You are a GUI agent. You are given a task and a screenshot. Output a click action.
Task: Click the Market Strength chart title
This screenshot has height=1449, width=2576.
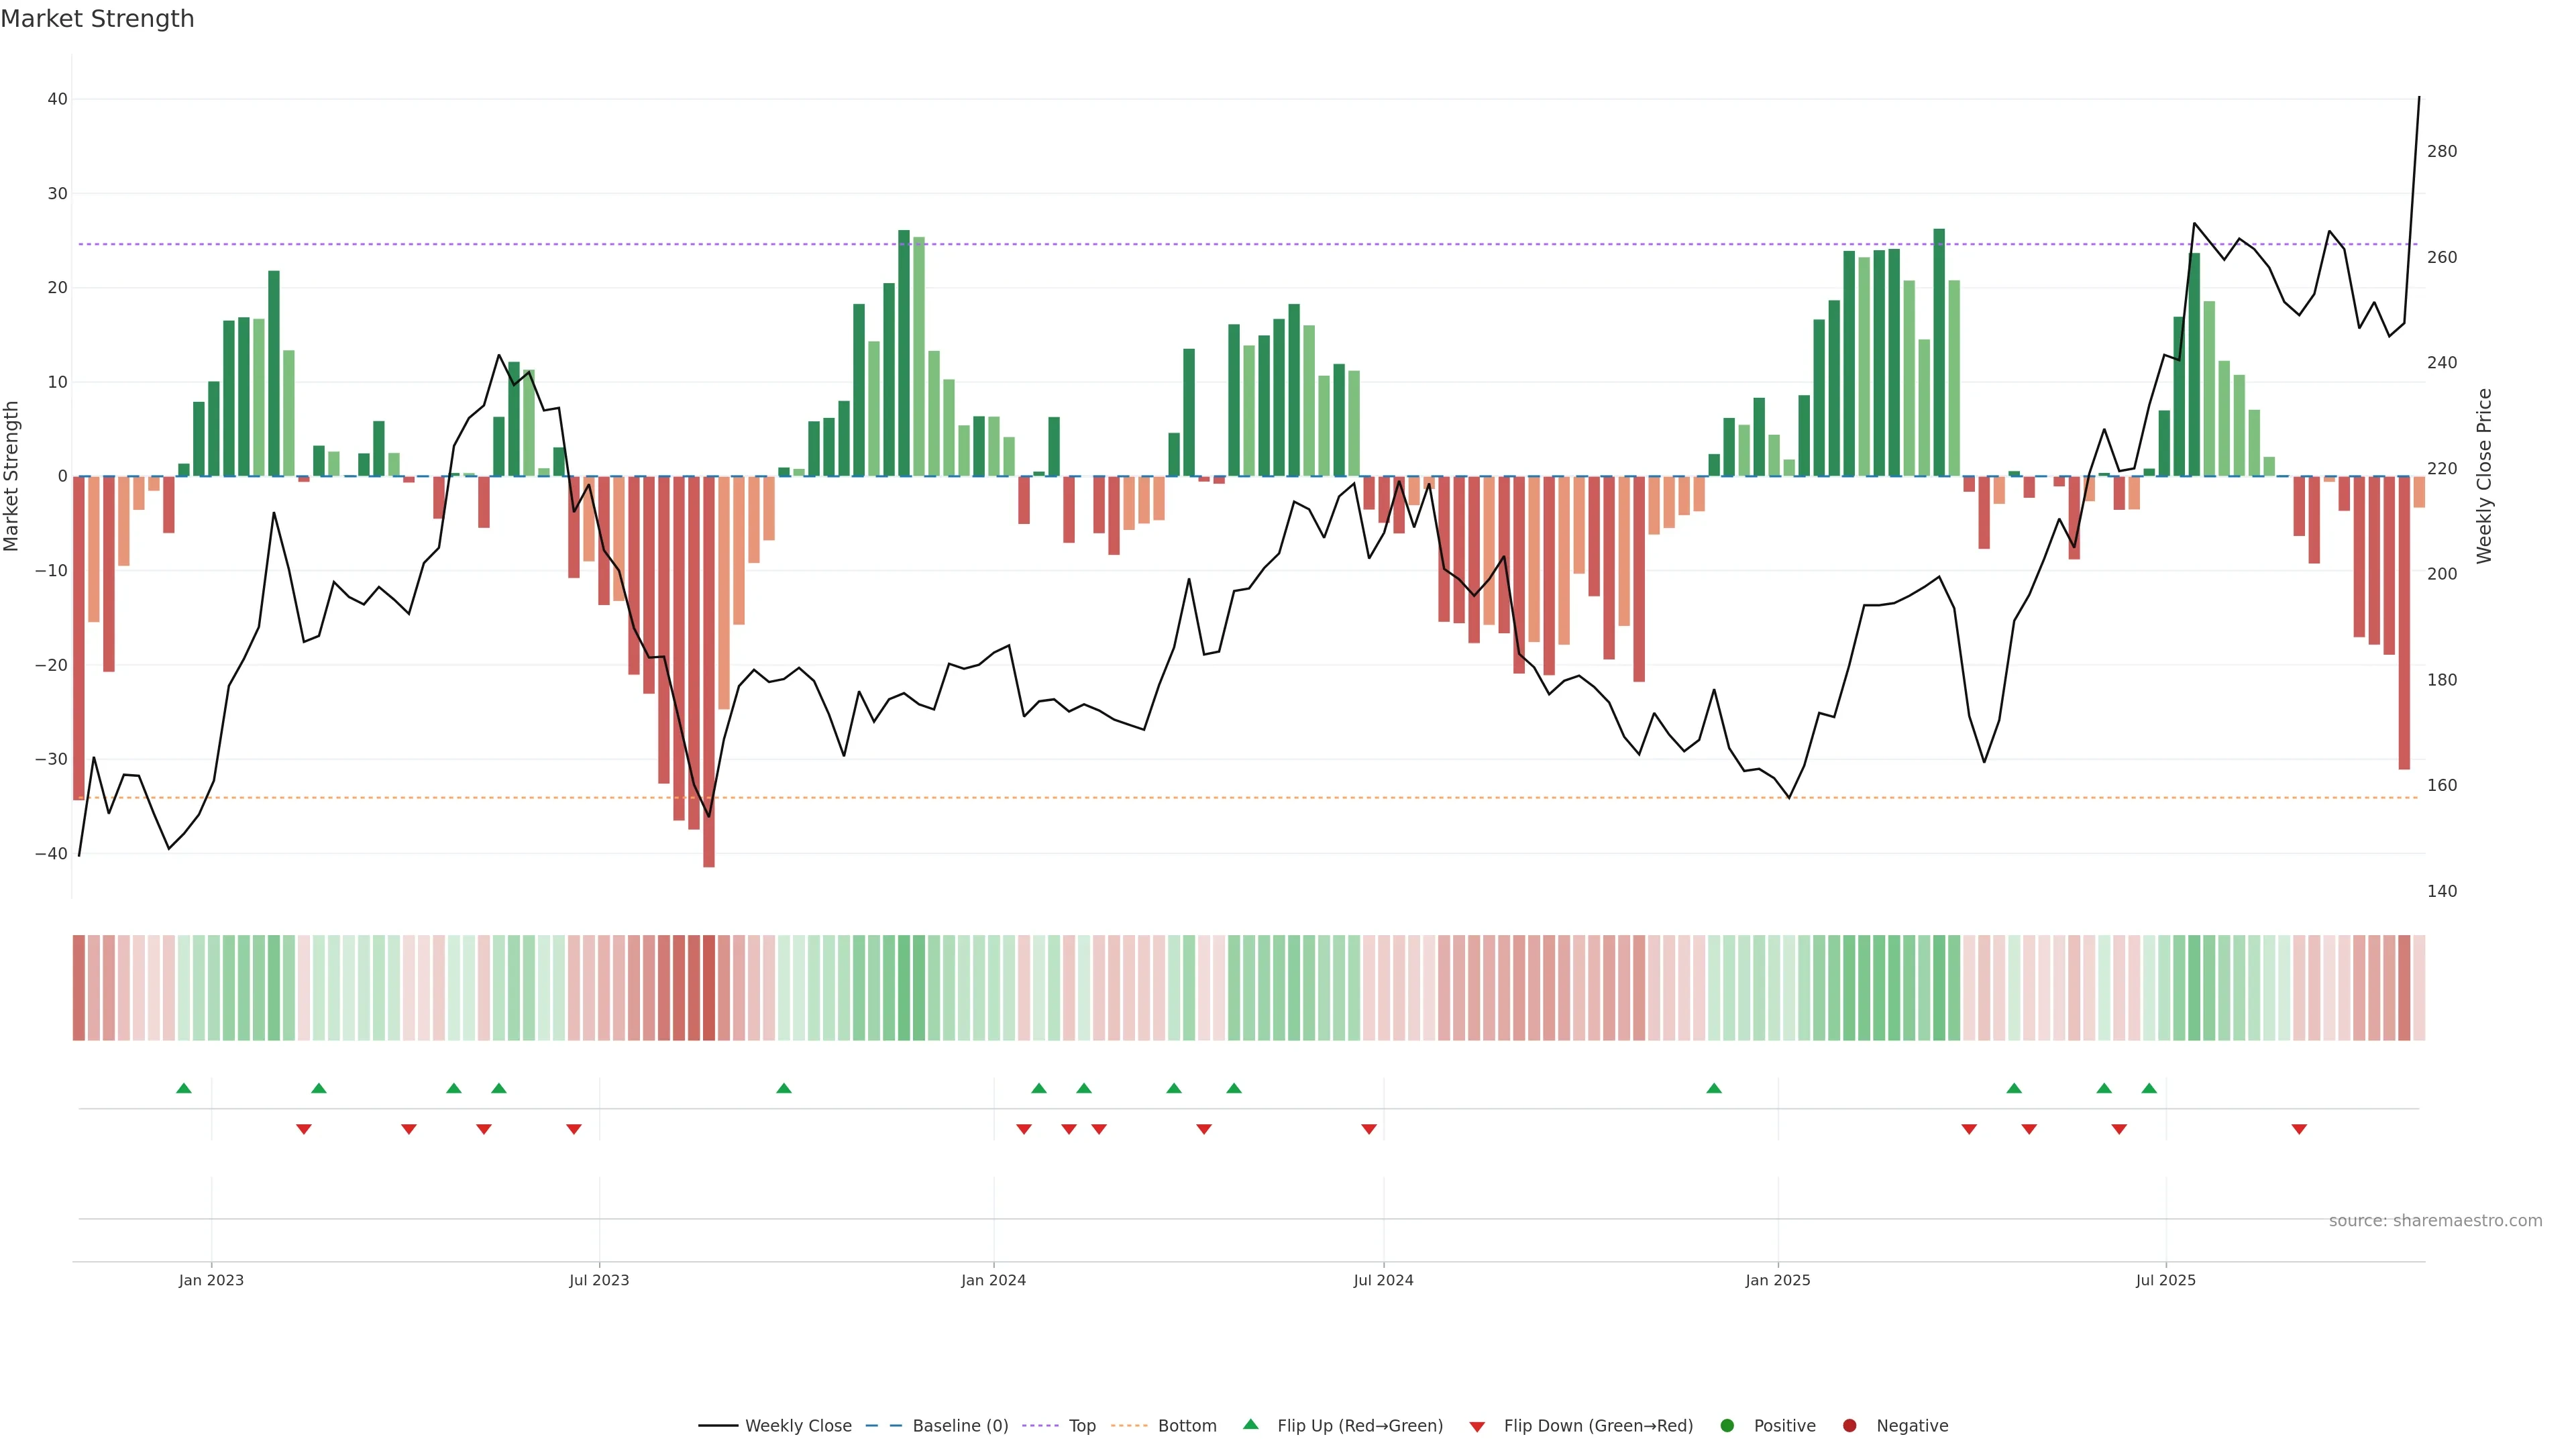[x=97, y=19]
